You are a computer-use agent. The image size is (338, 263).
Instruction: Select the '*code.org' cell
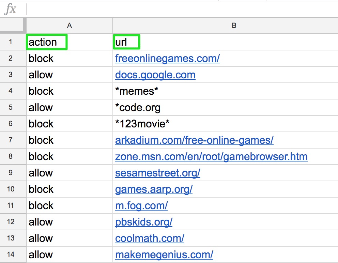click(226, 107)
